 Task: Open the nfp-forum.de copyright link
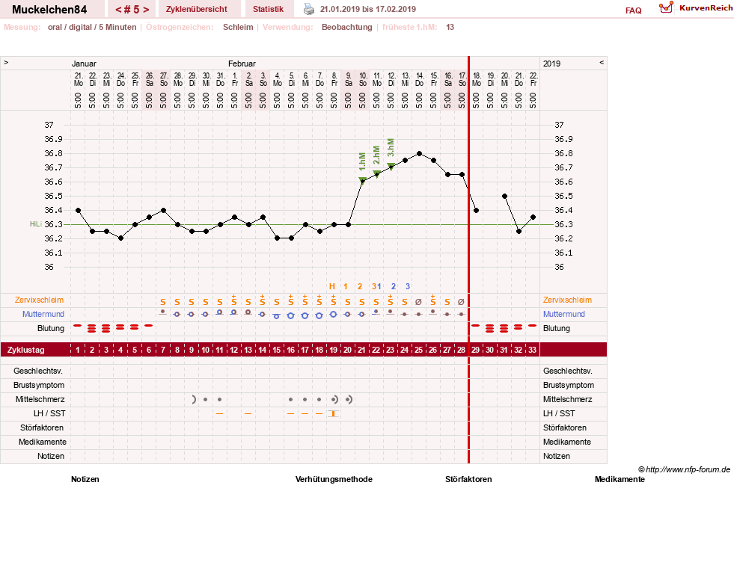point(684,469)
